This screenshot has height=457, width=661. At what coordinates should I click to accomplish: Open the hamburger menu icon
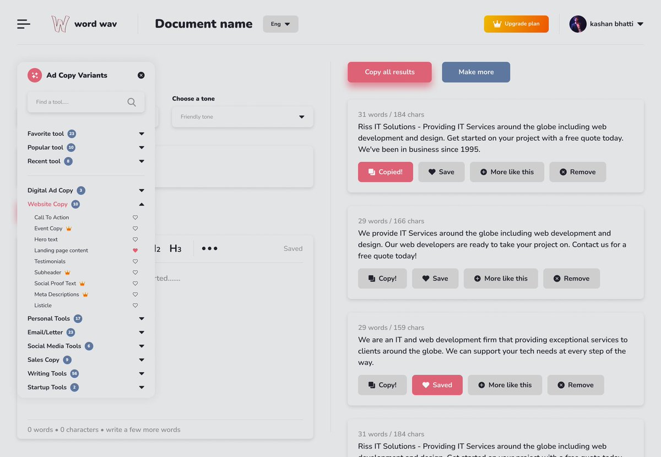coord(24,24)
